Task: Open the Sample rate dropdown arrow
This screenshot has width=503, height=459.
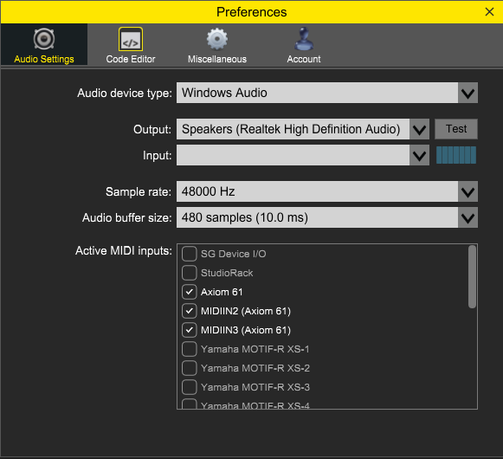Action: point(468,191)
